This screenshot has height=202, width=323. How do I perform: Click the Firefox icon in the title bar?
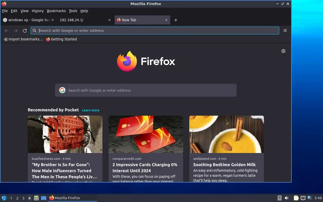pos(4,4)
